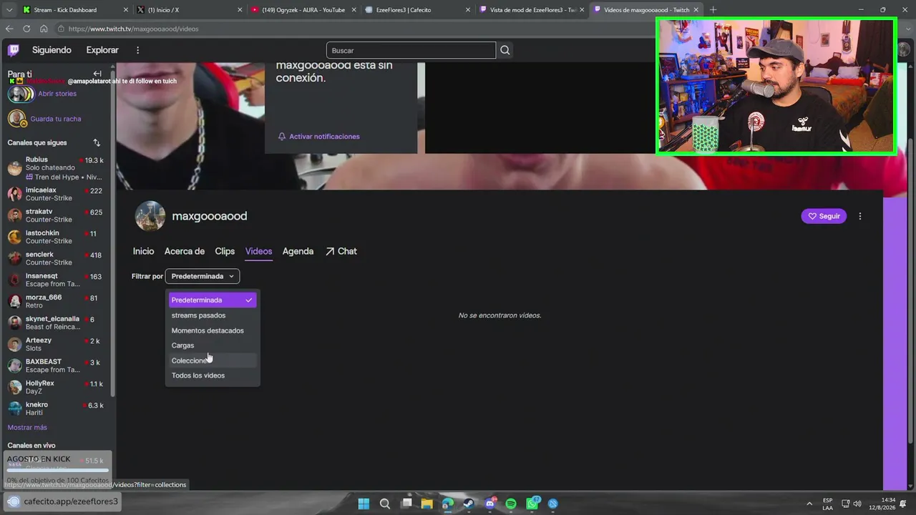The height and width of the screenshot is (515, 916).
Task: Open Windows taskbar search
Action: pos(385,504)
